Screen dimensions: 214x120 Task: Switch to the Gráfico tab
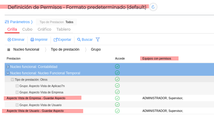(44, 29)
